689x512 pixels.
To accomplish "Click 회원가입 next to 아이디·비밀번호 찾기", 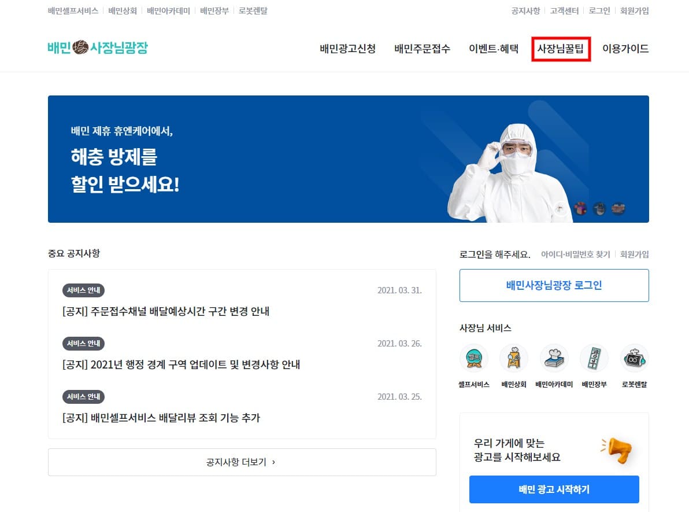I will pyautogui.click(x=635, y=254).
